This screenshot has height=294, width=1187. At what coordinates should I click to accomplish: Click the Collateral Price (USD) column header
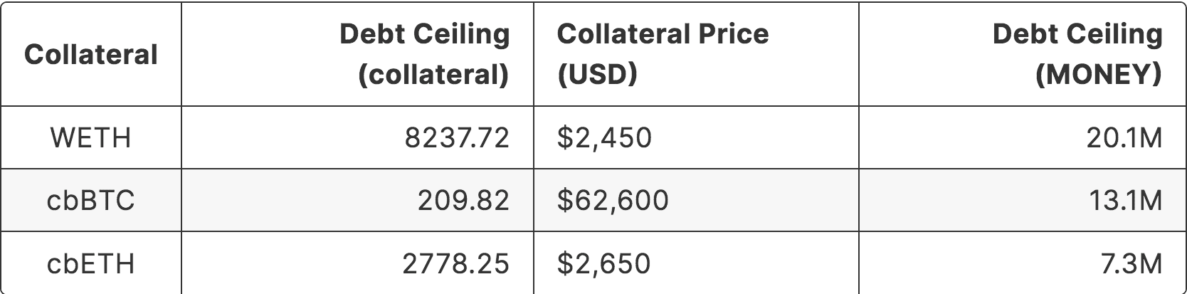[663, 54]
